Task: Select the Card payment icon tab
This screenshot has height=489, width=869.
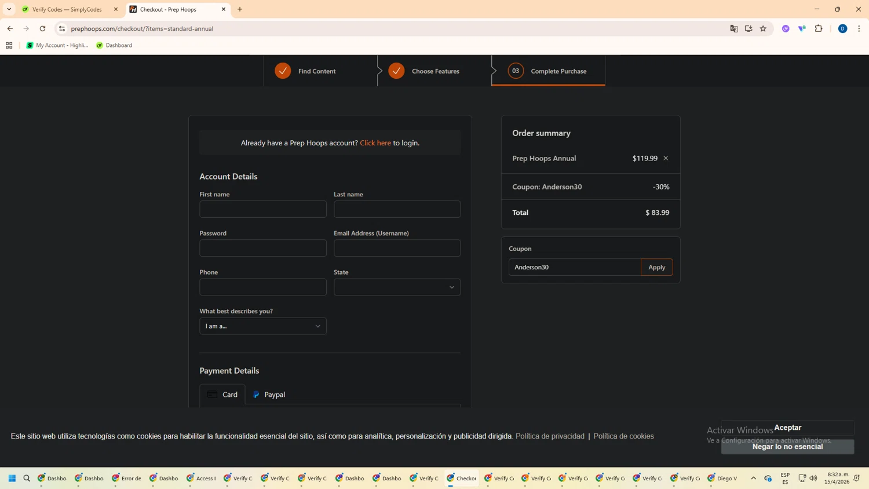Action: (x=222, y=395)
